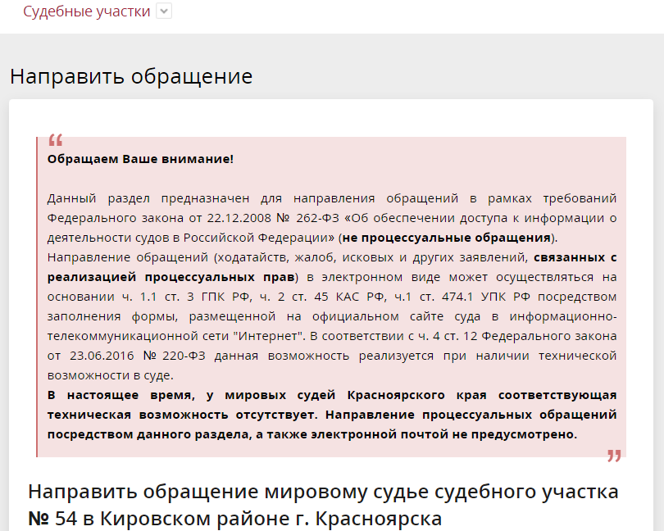Click the Направить обращение page heading
Screen dimensions: 664x531
click(131, 77)
